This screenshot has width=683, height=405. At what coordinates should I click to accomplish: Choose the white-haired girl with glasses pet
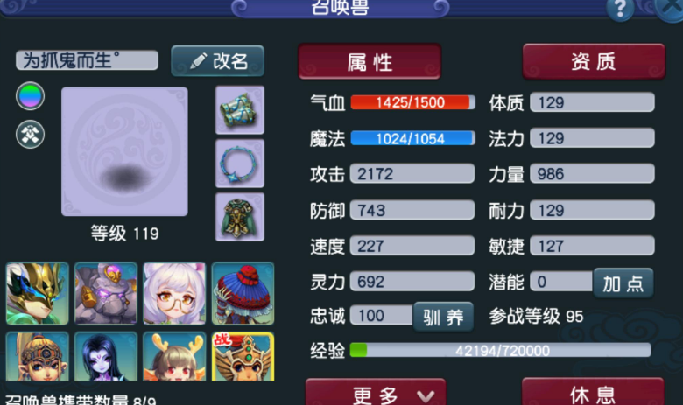click(x=174, y=293)
